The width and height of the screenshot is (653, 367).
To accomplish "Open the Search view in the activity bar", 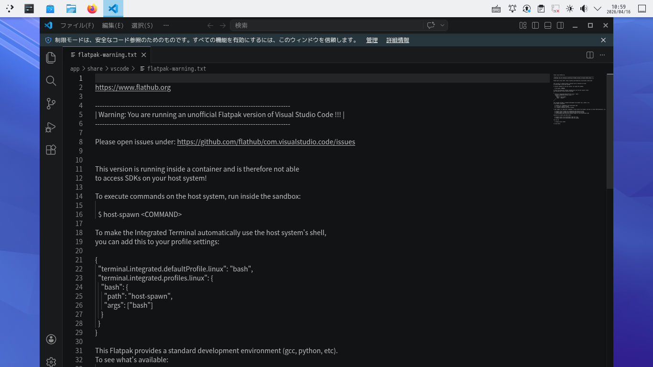I will click(x=51, y=81).
